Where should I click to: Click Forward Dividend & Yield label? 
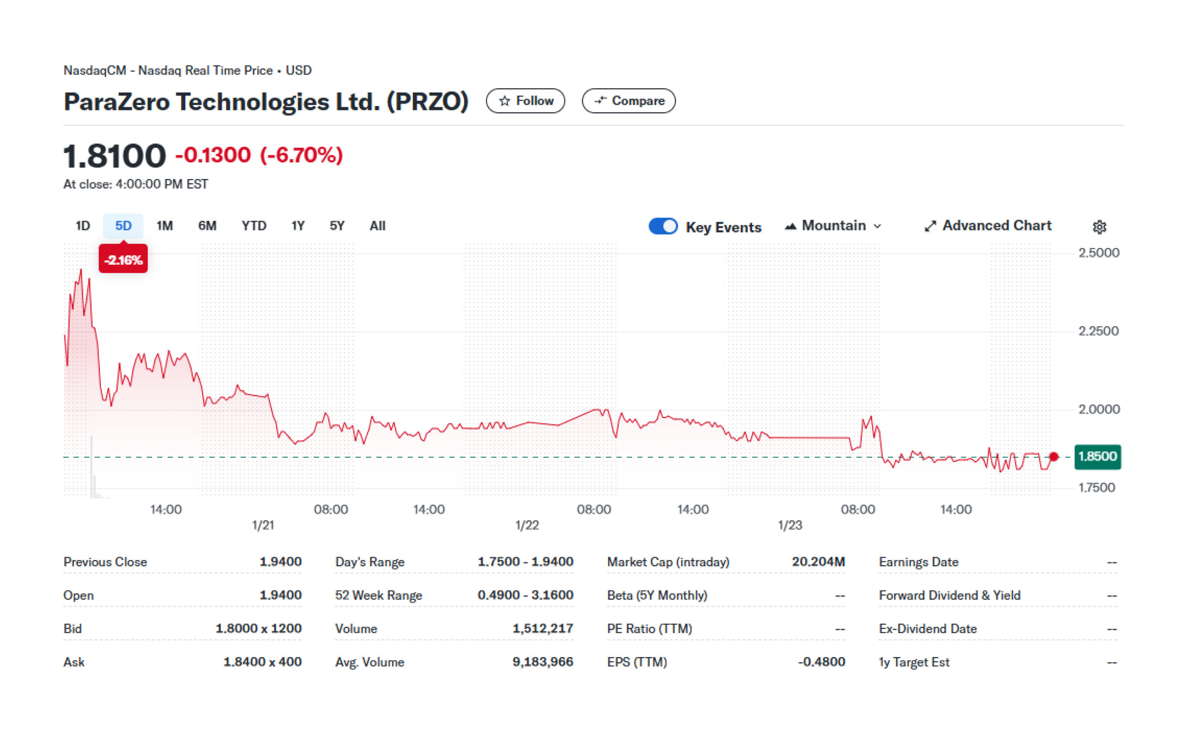pyautogui.click(x=950, y=596)
